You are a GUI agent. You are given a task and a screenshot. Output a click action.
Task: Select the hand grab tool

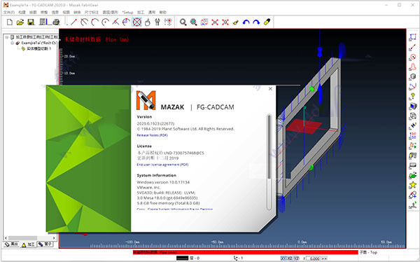tap(147, 22)
